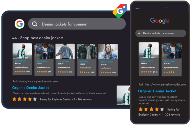Click the large star rating in phone ad
This screenshot has height=129, width=191.
click(x=151, y=109)
